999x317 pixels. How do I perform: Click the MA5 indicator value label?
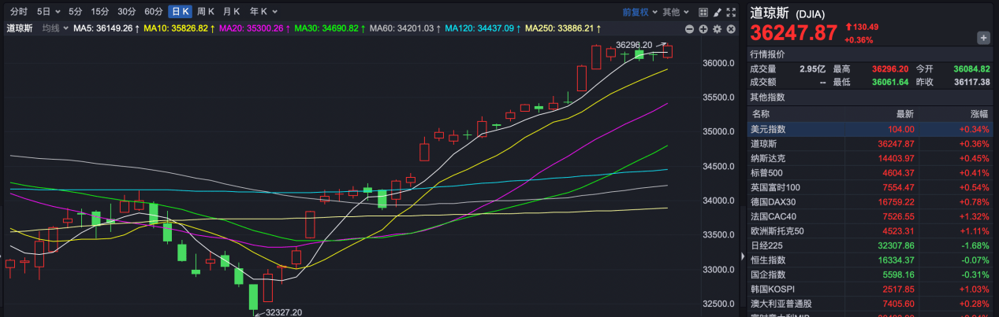click(x=106, y=28)
